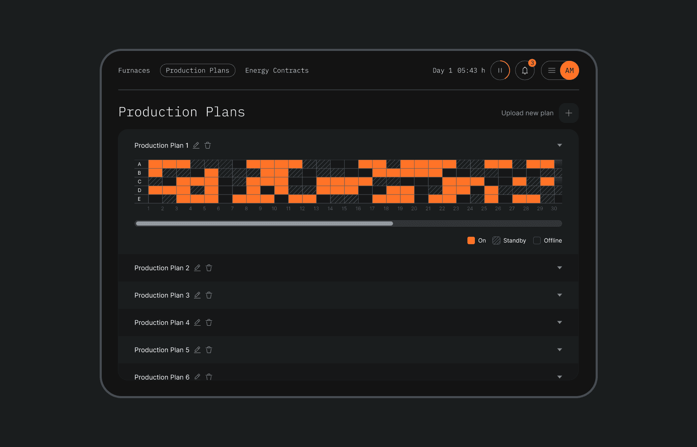Click the Production Plans page heading
The image size is (697, 447).
182,112
